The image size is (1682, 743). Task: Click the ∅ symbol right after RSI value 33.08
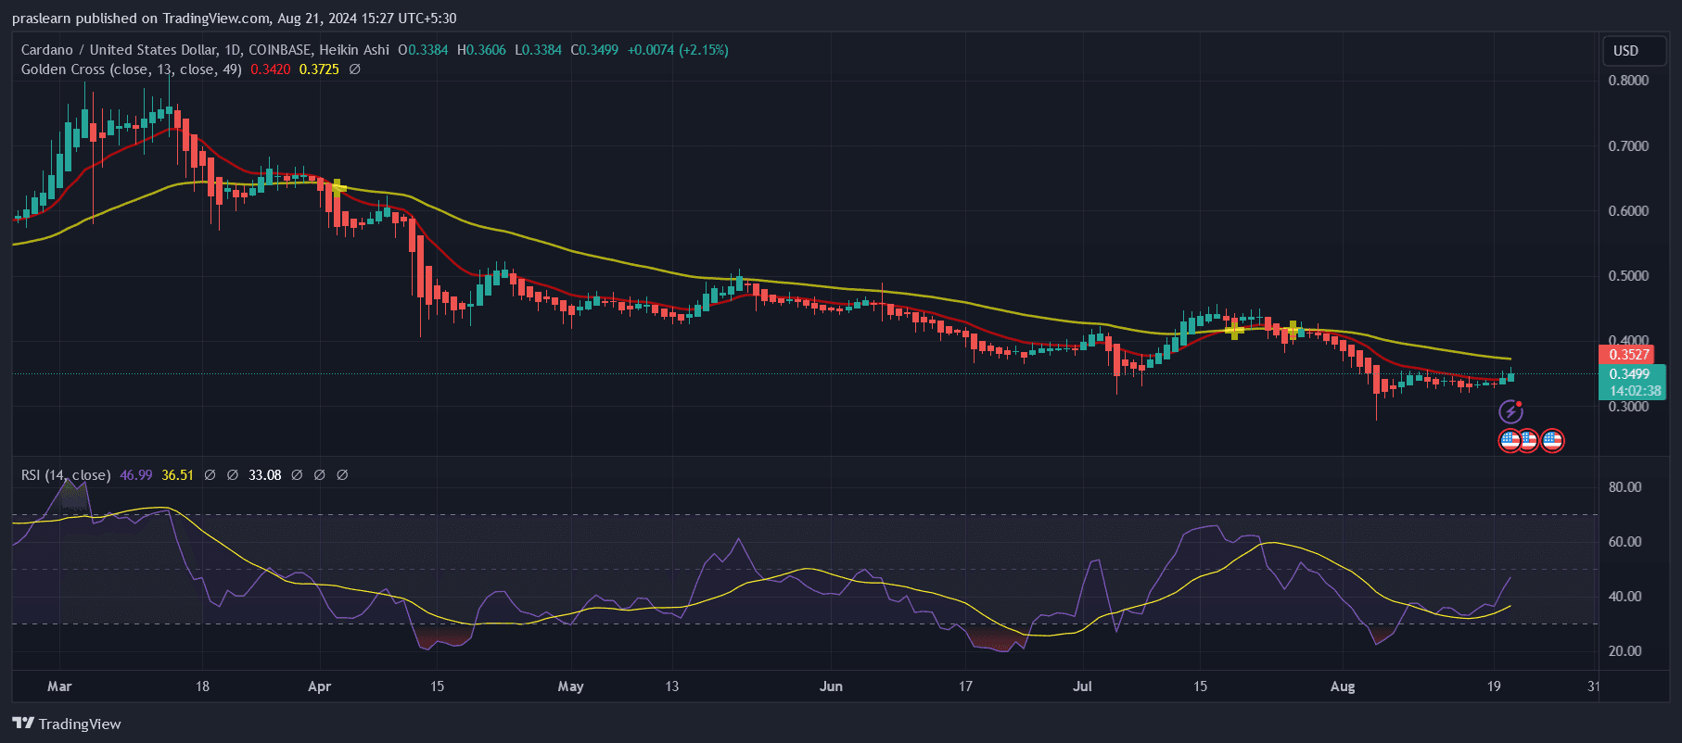tap(297, 475)
